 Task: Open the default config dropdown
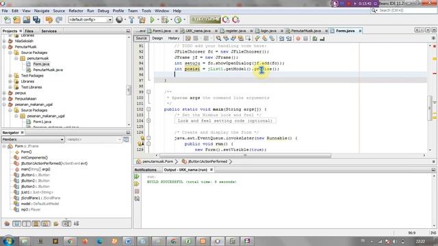click(x=90, y=20)
